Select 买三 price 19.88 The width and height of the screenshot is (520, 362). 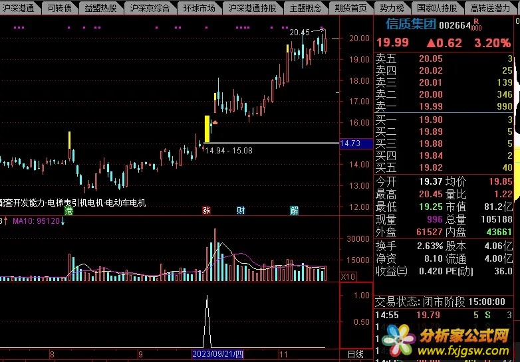430,143
